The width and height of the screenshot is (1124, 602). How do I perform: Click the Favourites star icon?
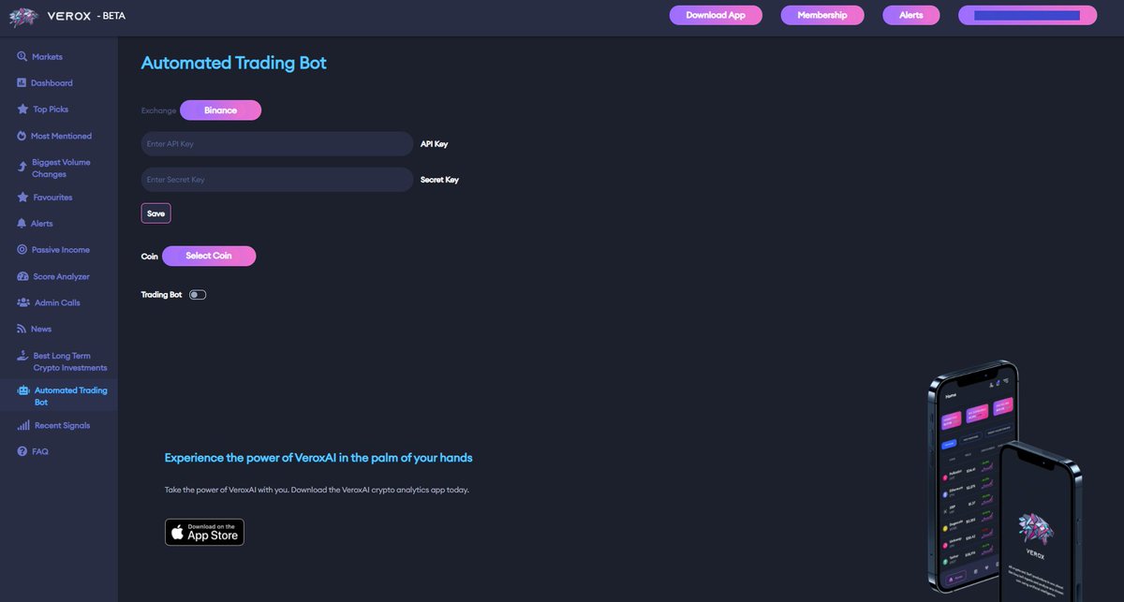point(22,197)
